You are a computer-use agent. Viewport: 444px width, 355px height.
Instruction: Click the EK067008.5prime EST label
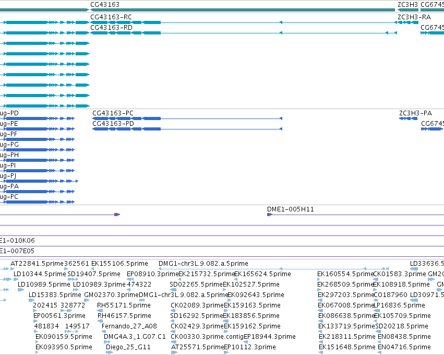click(346, 305)
